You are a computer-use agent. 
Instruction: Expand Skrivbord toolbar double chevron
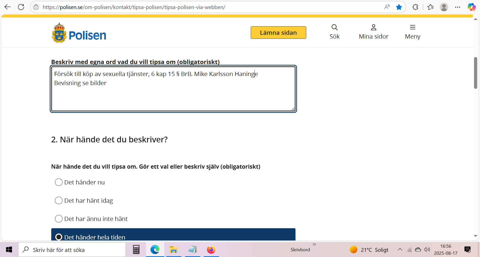[x=314, y=244]
